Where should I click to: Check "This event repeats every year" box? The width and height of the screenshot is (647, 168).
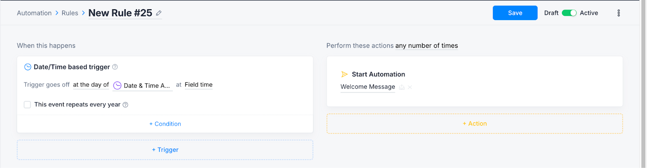coord(27,105)
